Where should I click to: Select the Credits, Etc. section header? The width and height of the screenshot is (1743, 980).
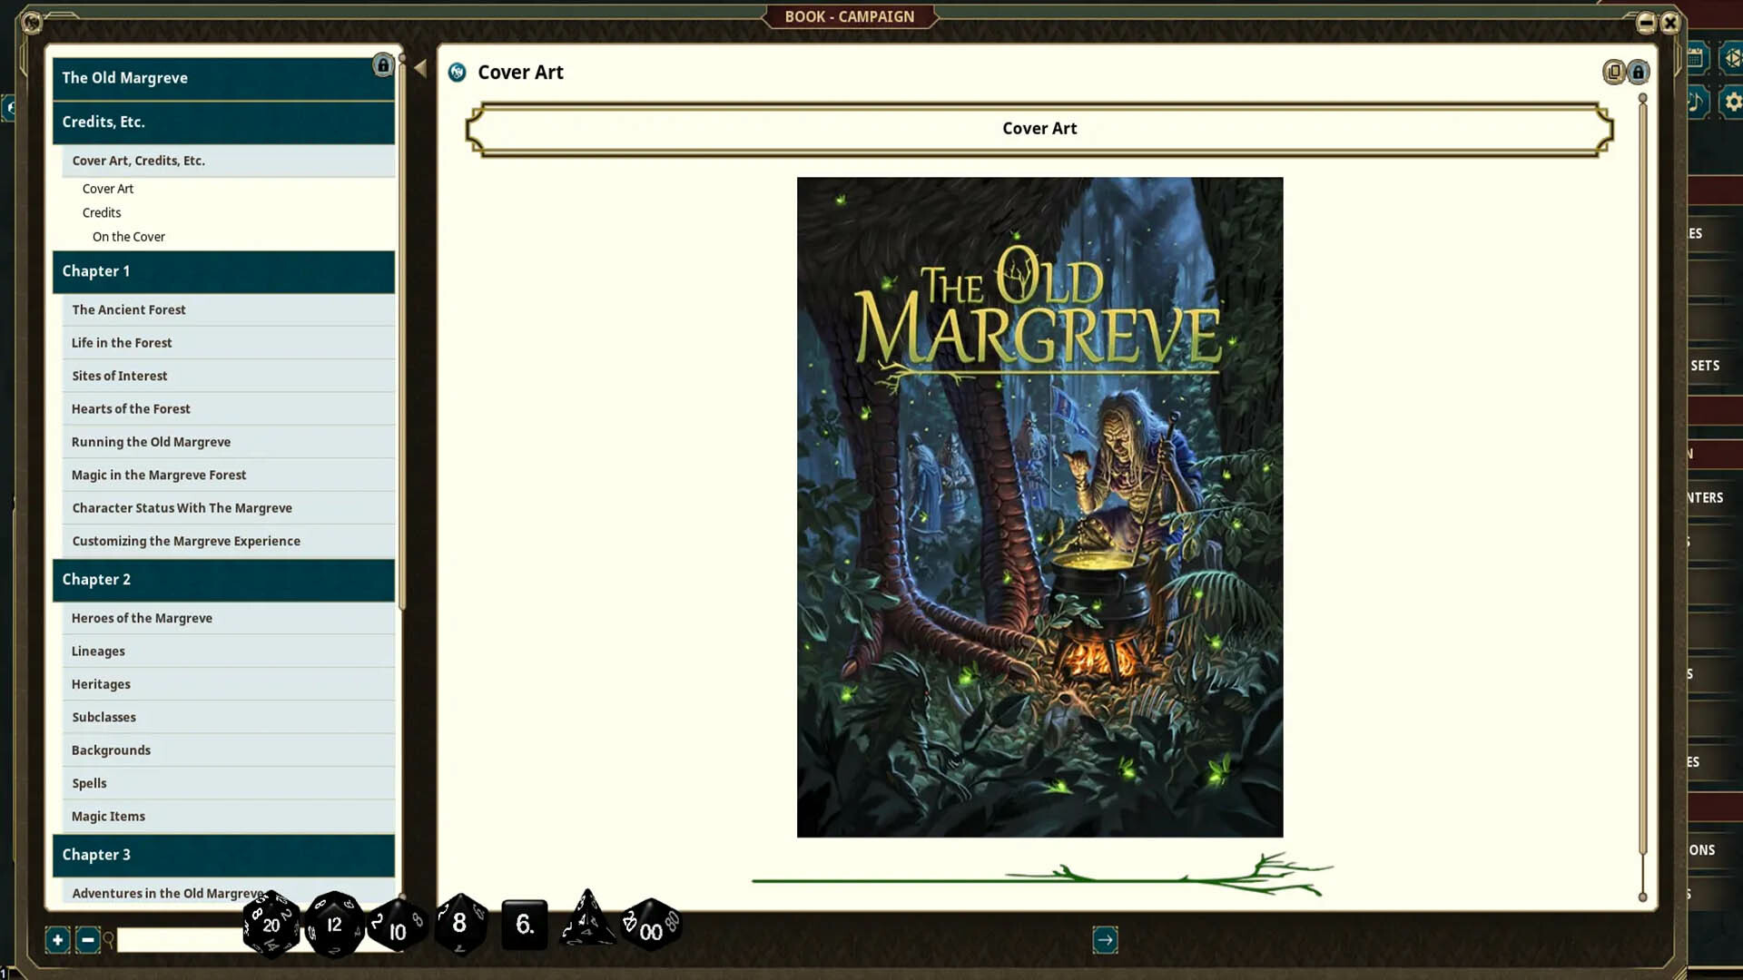point(223,122)
